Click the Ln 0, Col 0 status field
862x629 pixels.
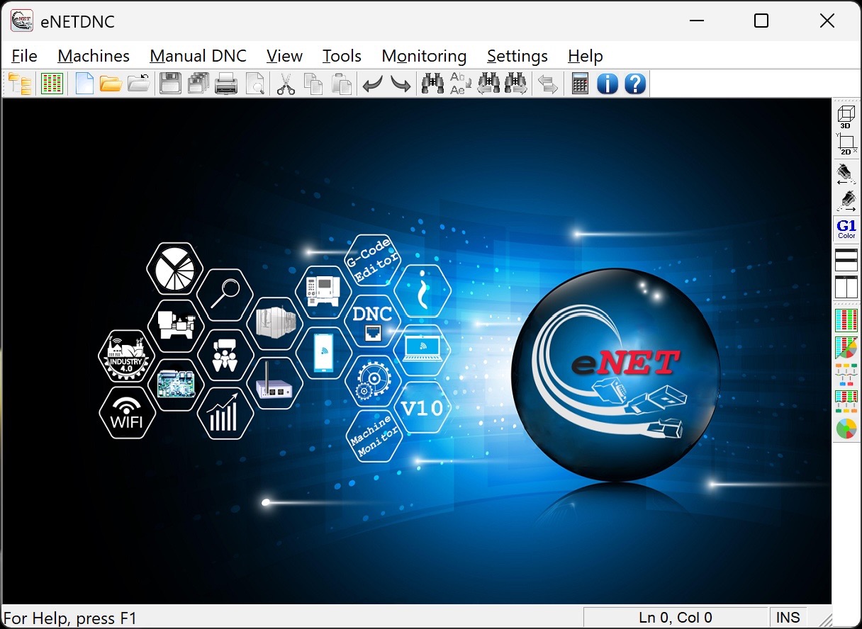(674, 617)
